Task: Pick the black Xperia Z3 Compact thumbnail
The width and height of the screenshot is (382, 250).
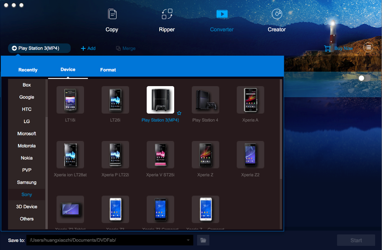Action: click(x=160, y=209)
